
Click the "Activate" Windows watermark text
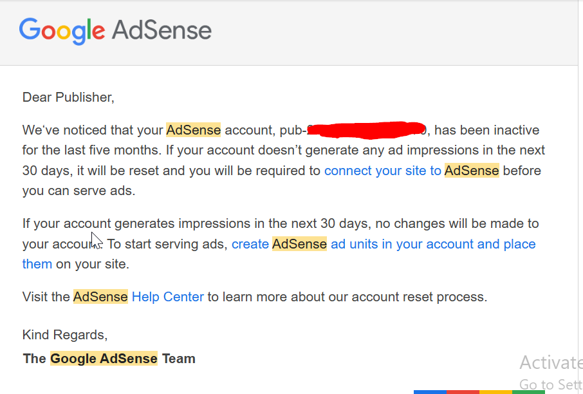(x=551, y=362)
